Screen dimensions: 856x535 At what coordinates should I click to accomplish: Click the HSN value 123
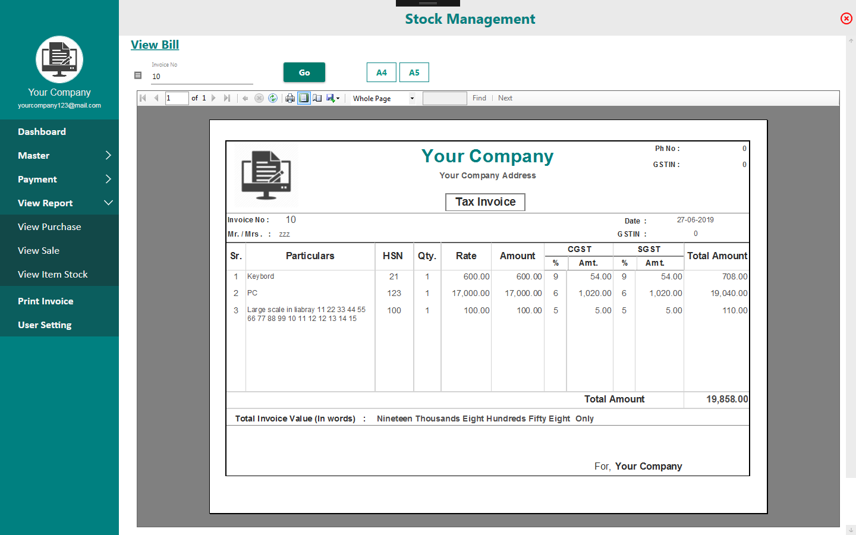click(x=394, y=293)
